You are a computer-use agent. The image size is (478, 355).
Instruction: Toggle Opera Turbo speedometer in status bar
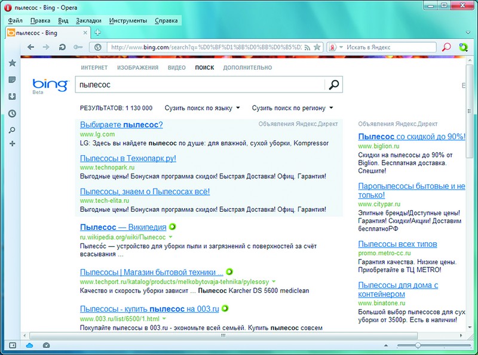pos(47,345)
